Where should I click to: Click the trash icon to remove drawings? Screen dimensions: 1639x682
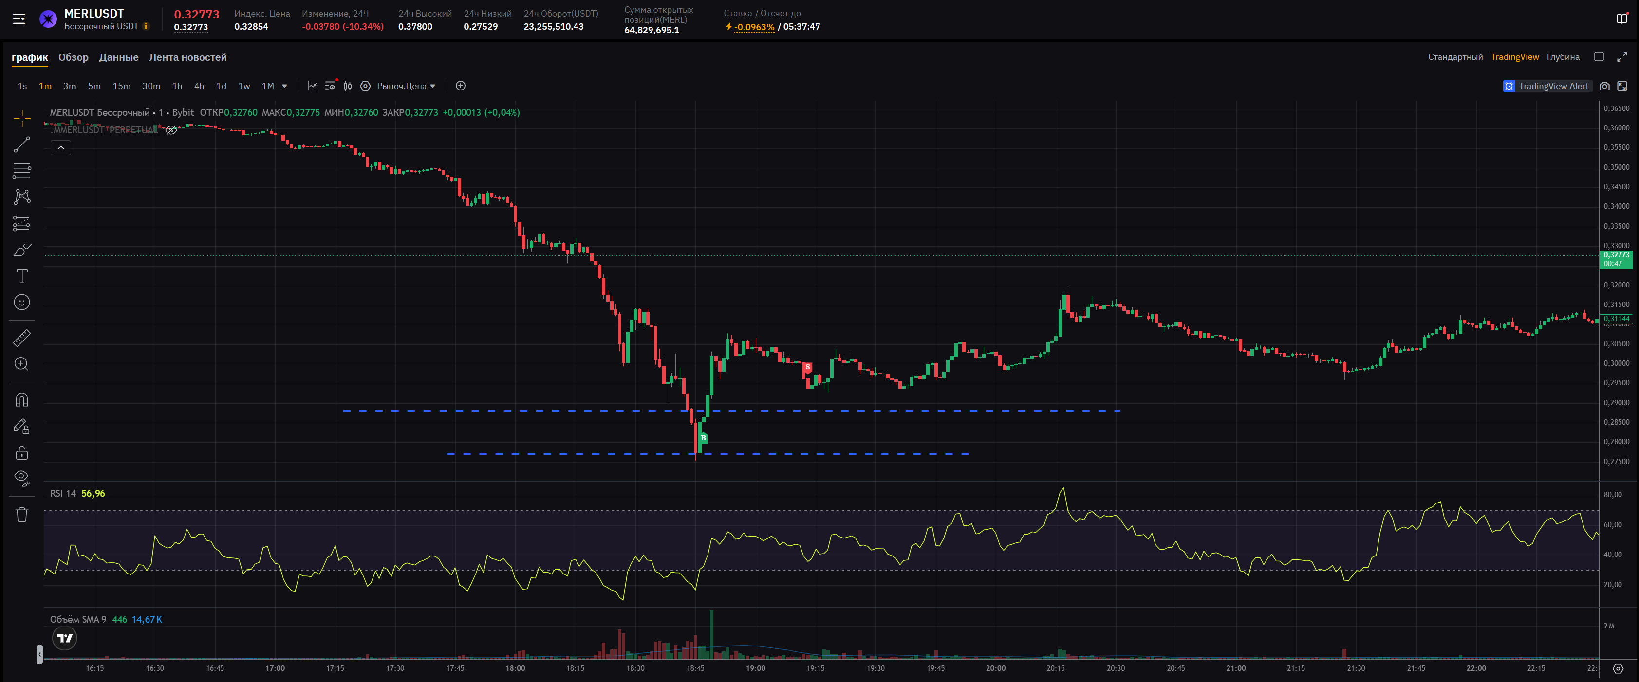(21, 514)
